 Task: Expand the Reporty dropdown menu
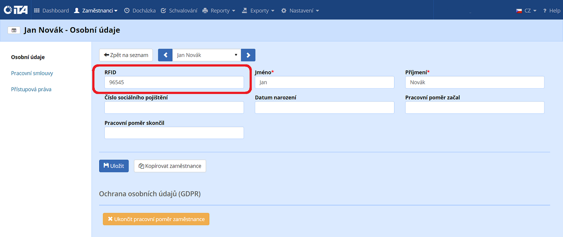click(x=219, y=10)
